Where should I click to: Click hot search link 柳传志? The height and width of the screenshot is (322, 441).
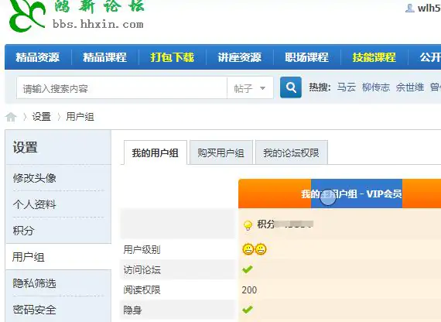[x=376, y=87]
